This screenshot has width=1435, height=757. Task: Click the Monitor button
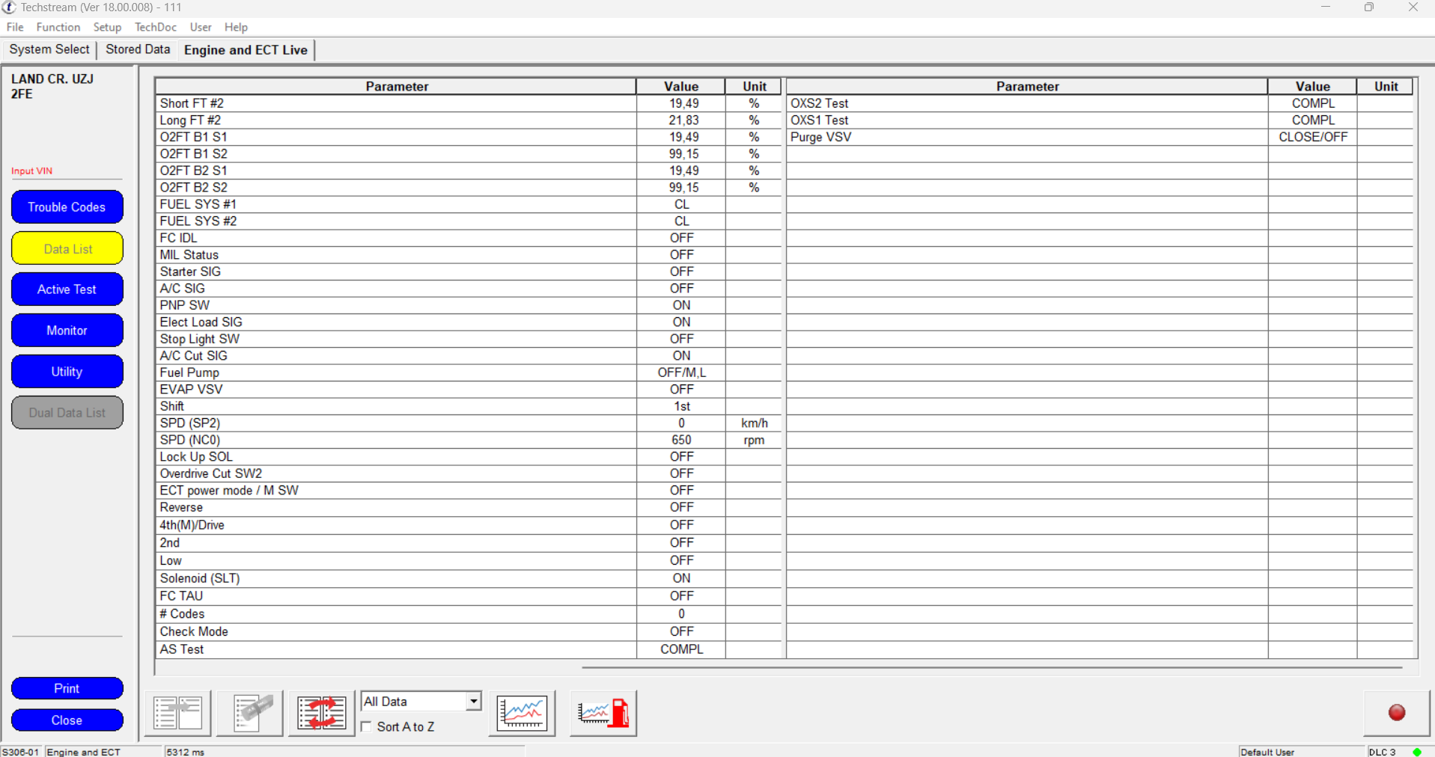[x=67, y=331]
